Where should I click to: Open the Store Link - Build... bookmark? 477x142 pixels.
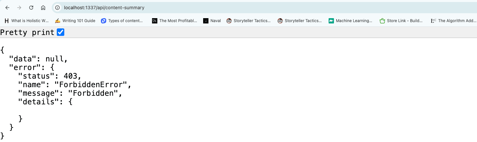[x=401, y=20]
